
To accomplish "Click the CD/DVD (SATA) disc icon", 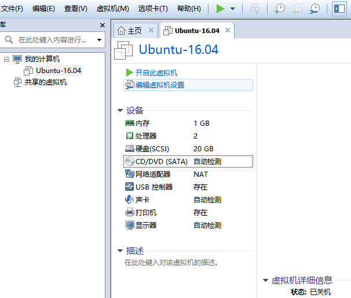I will coord(129,161).
